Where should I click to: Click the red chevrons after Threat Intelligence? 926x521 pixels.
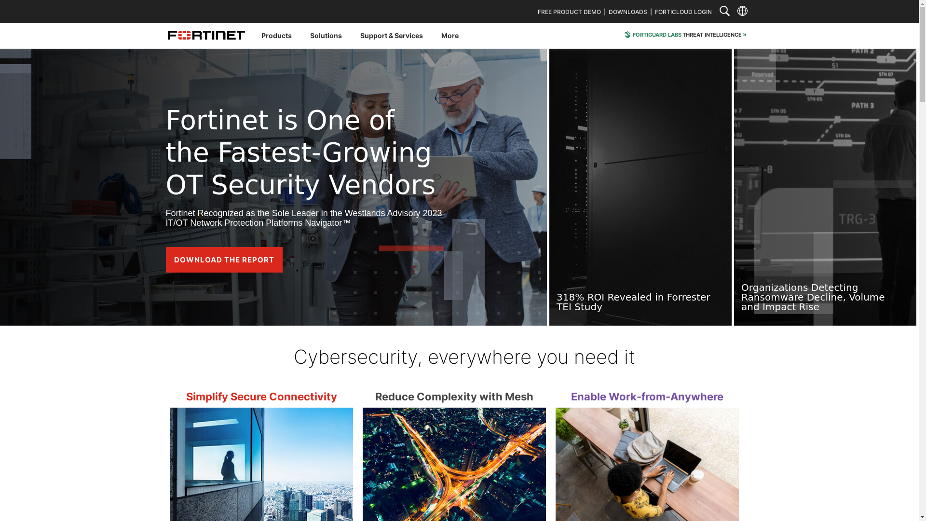(x=744, y=35)
